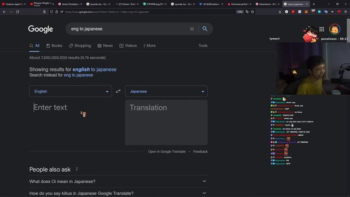Reload the current page
The height and width of the screenshot is (197, 350).
click(x=17, y=12)
